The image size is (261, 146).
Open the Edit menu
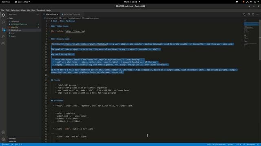tap(7, 10)
